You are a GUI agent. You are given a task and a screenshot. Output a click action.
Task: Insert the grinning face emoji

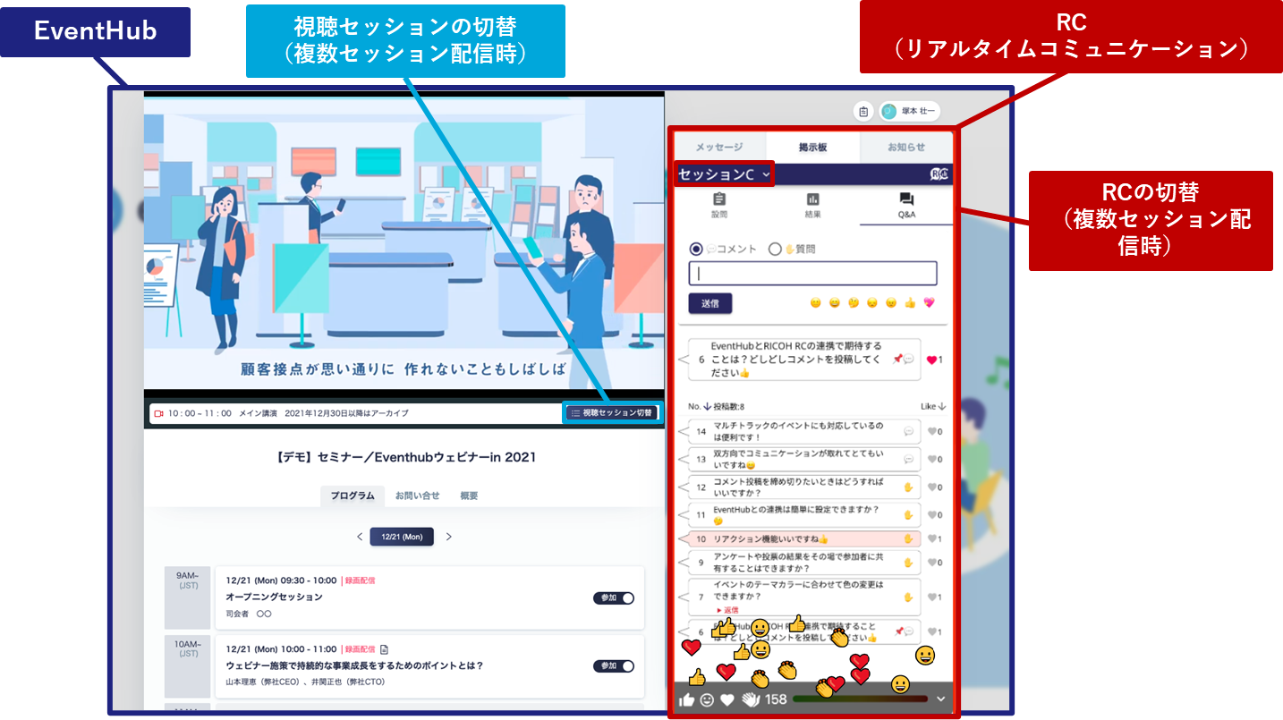(x=835, y=303)
